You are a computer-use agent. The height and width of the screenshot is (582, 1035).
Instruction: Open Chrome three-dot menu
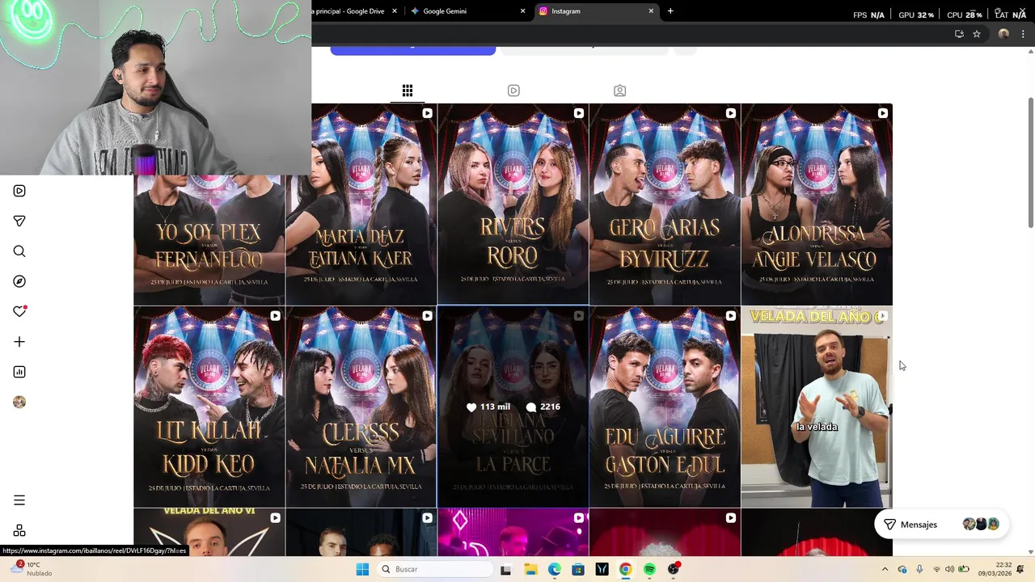(1024, 34)
